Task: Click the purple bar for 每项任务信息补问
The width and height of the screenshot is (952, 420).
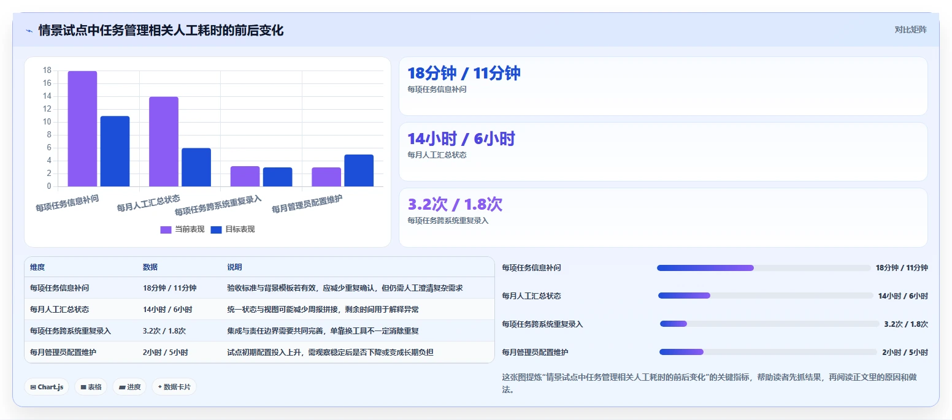Action: (82, 129)
